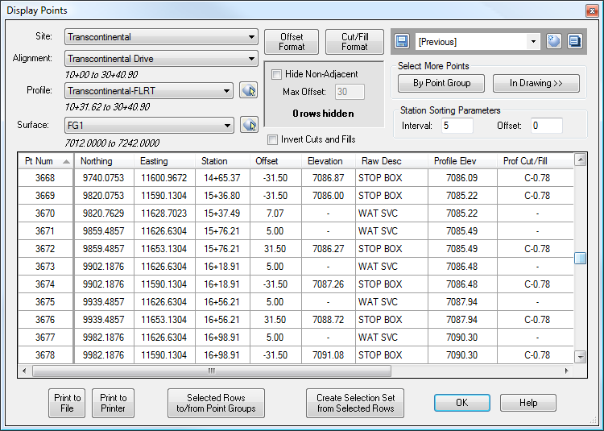Click elevation cell 7091.08
Screen dimensions: 604x431
[x=329, y=355]
